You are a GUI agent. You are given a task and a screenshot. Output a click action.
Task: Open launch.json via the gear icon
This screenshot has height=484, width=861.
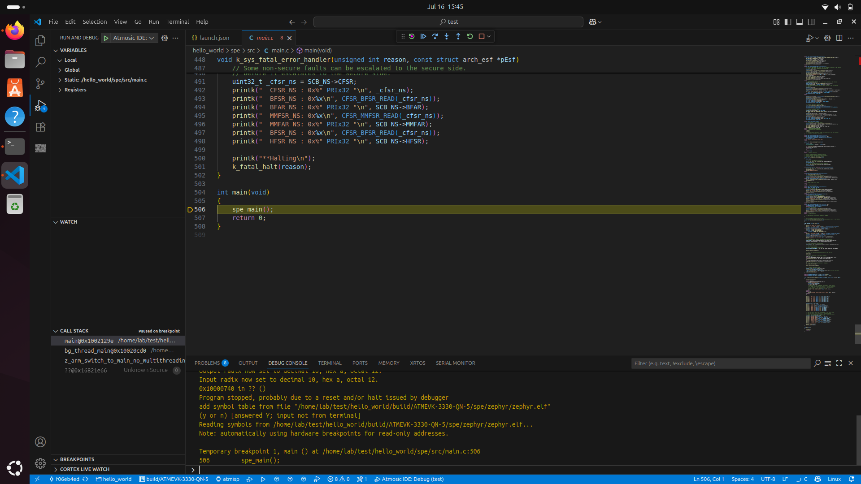pyautogui.click(x=165, y=38)
